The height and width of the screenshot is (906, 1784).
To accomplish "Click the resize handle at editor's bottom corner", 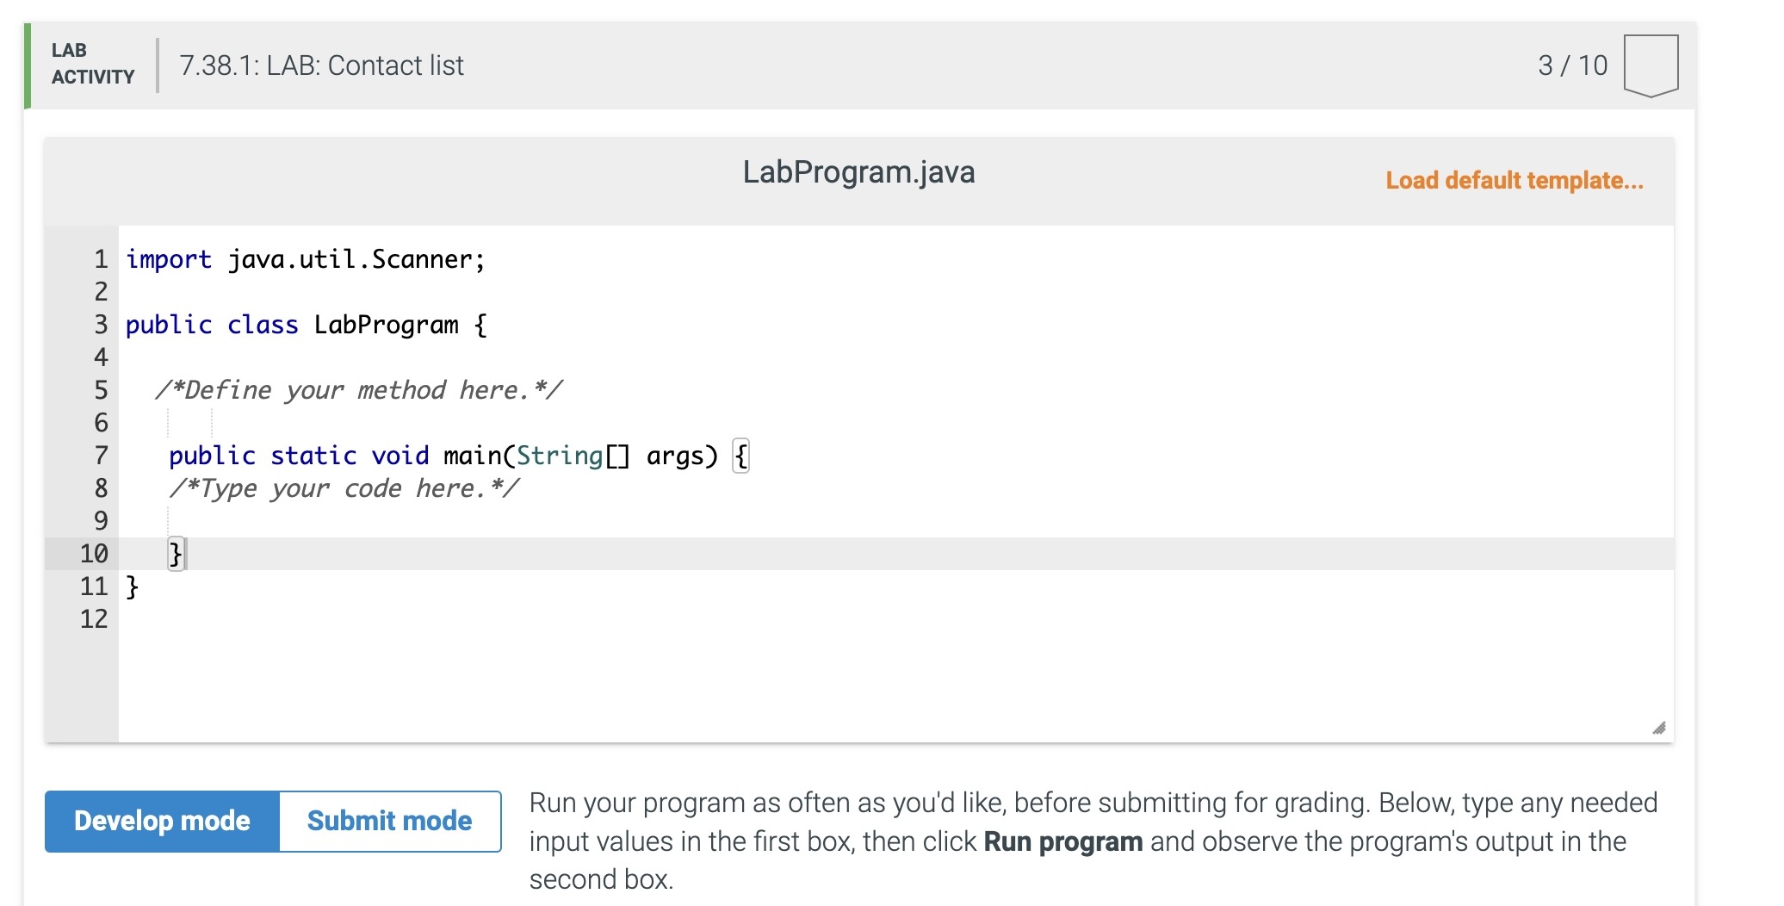I will click(1658, 729).
